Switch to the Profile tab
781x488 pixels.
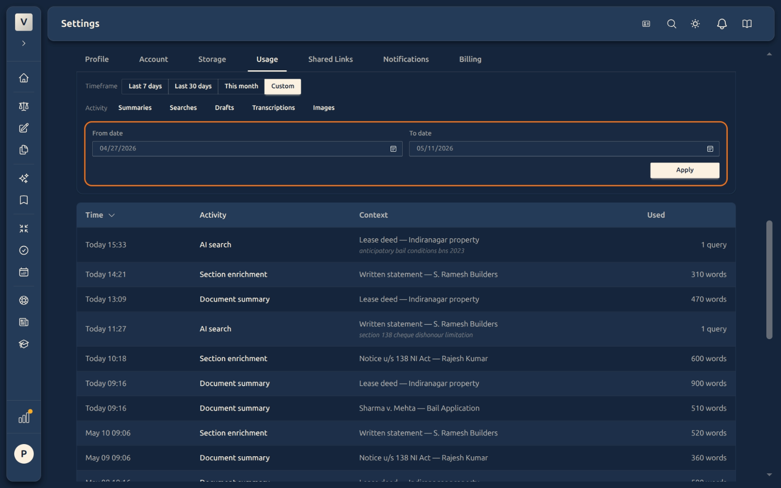[x=97, y=59]
